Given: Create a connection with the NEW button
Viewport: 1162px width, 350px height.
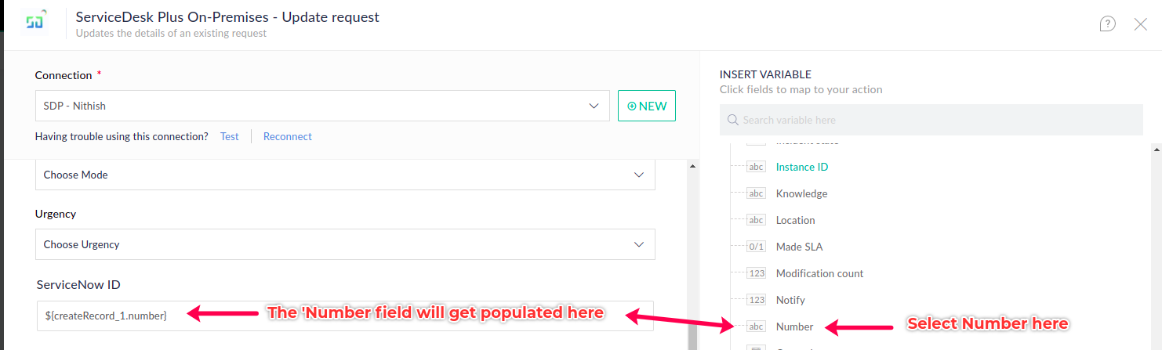Looking at the screenshot, I should 647,106.
